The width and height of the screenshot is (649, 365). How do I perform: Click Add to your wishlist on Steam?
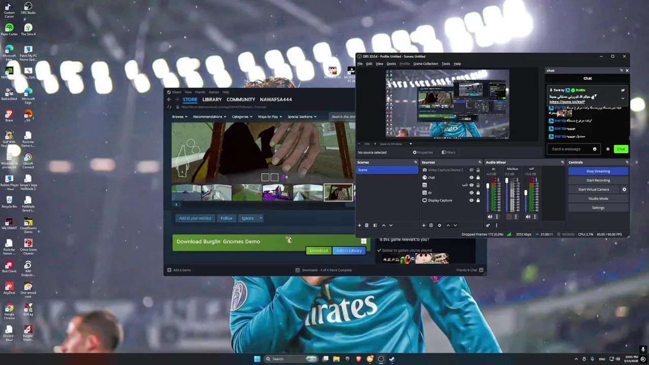[x=195, y=218]
